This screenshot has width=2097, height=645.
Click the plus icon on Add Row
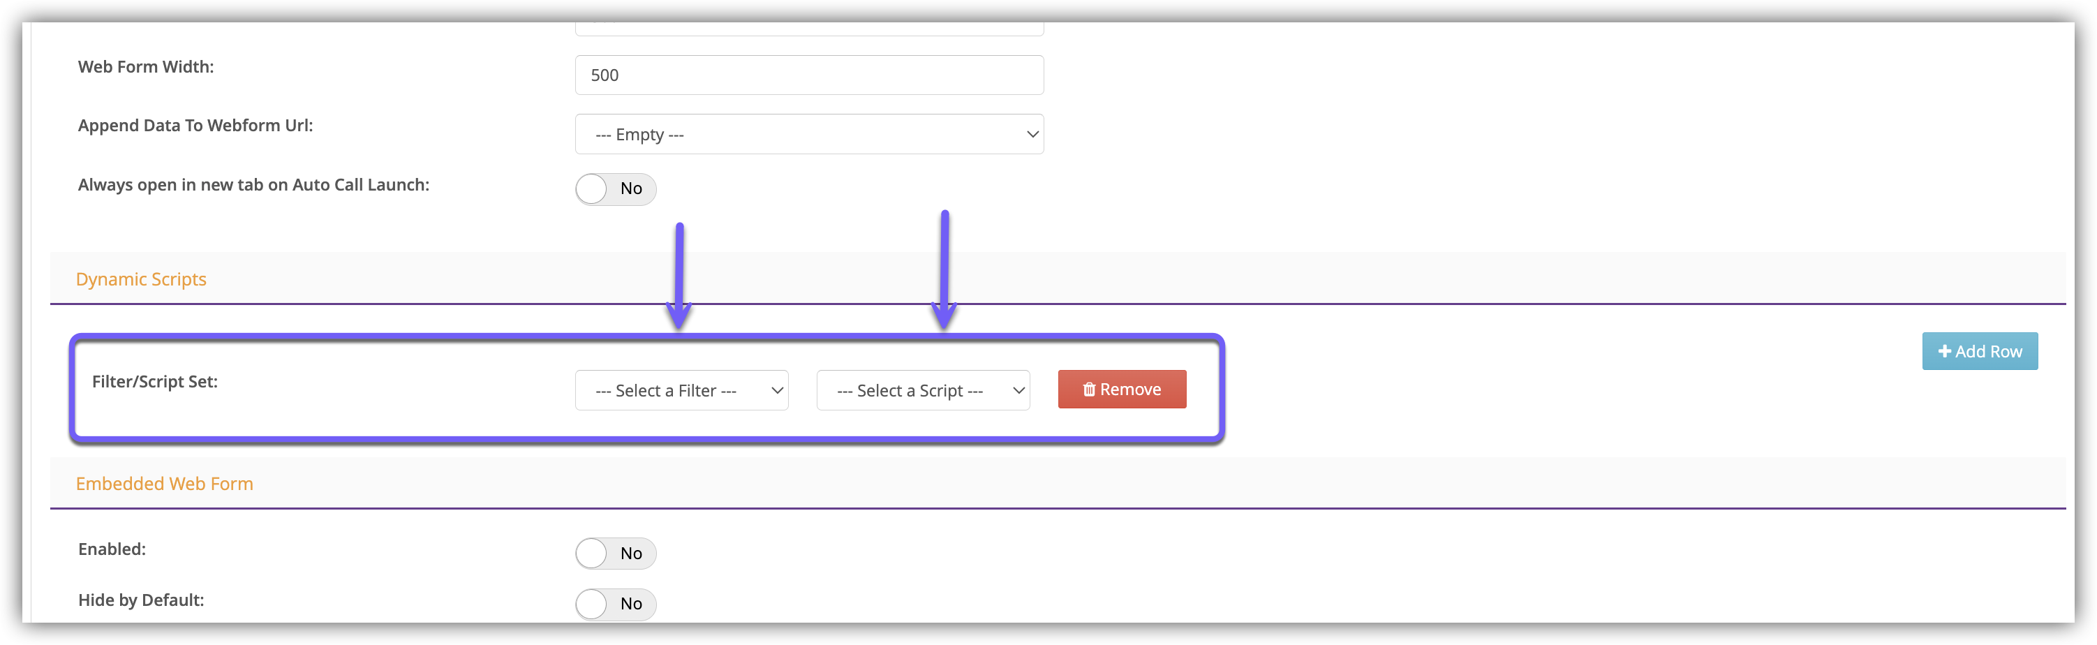(x=1944, y=352)
